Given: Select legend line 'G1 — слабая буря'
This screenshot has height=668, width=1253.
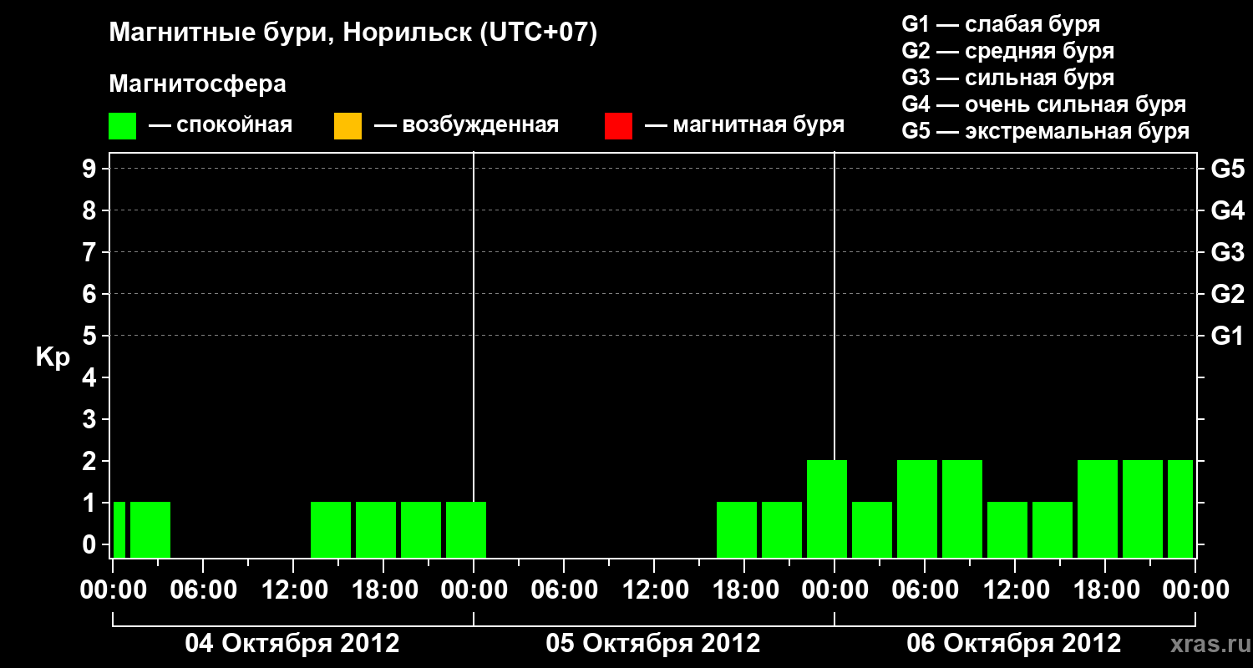Looking at the screenshot, I should coord(1001,24).
